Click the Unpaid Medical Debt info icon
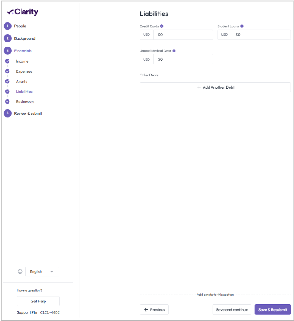The width and height of the screenshot is (294, 321). click(174, 51)
